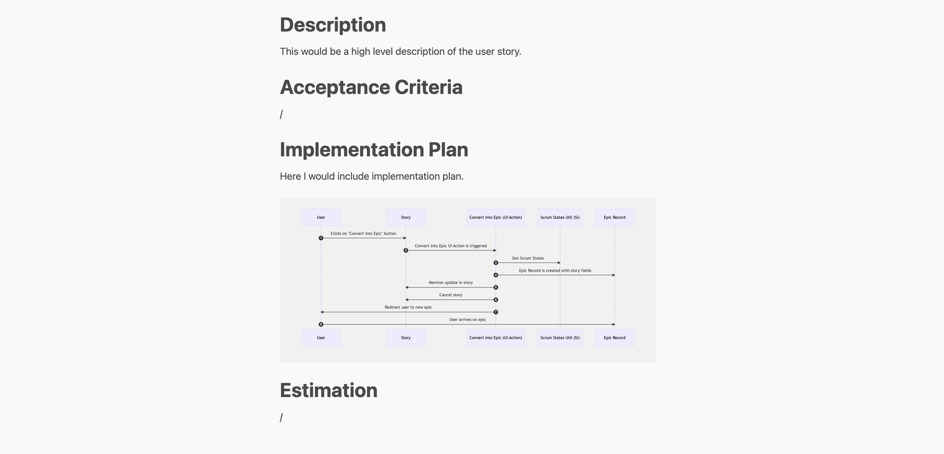Click the slash placeholder under Estimation
The width and height of the screenshot is (944, 454).
281,417
